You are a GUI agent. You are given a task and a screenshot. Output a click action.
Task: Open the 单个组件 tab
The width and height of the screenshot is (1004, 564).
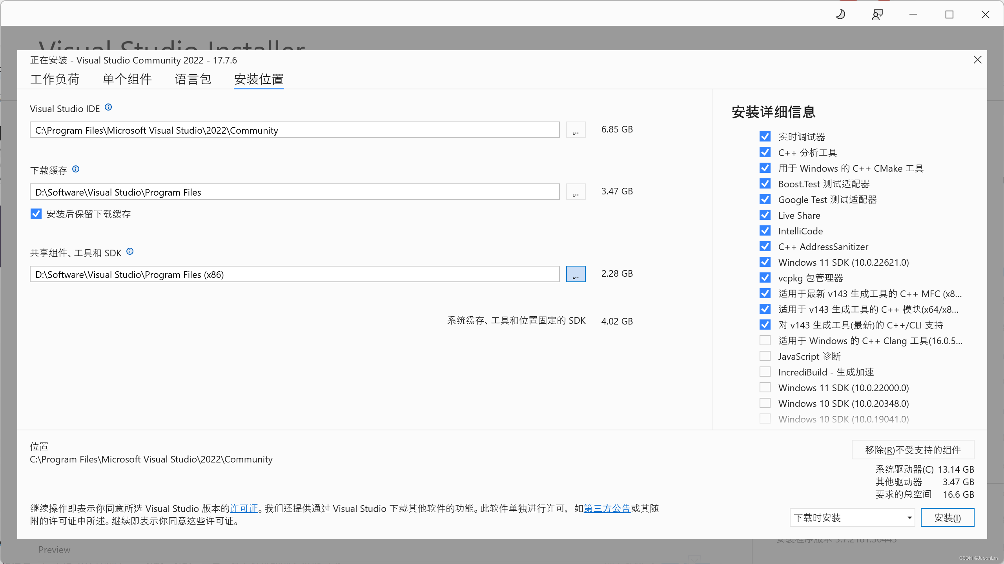(127, 79)
